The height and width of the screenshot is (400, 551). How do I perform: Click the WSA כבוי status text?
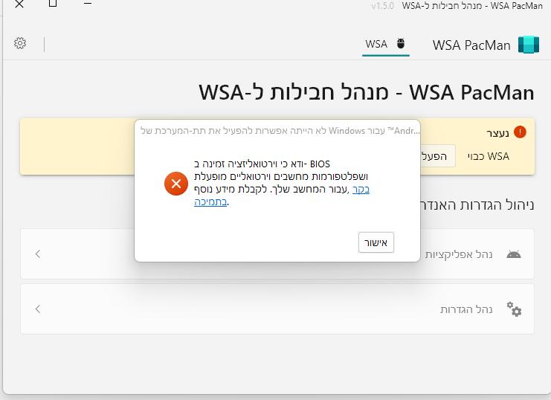(x=488, y=155)
